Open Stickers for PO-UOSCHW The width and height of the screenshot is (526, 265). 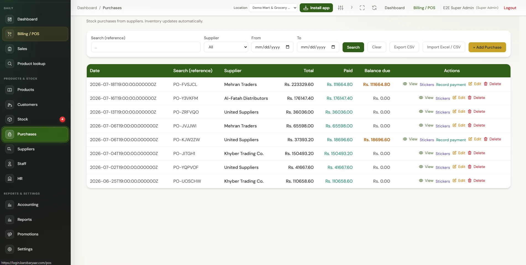(x=443, y=181)
